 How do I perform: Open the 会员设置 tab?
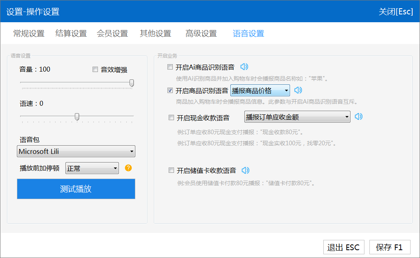click(x=112, y=34)
